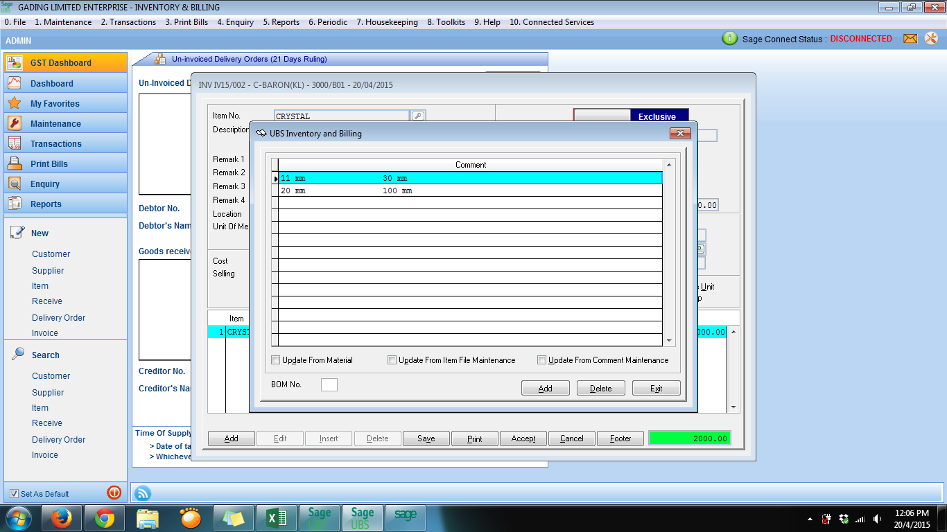Launch Firefox from the taskbar
This screenshot has height=532, width=947.
point(61,518)
